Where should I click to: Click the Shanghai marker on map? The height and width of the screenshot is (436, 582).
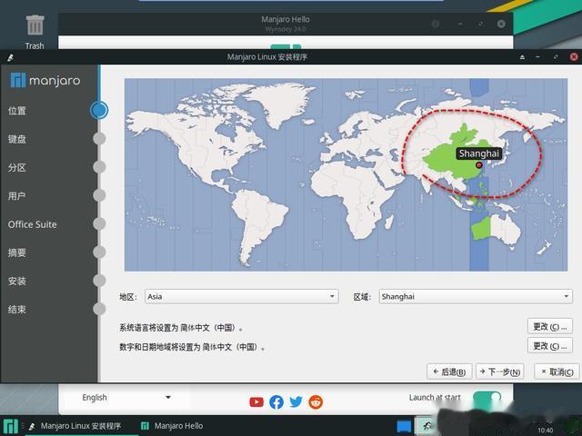click(479, 165)
